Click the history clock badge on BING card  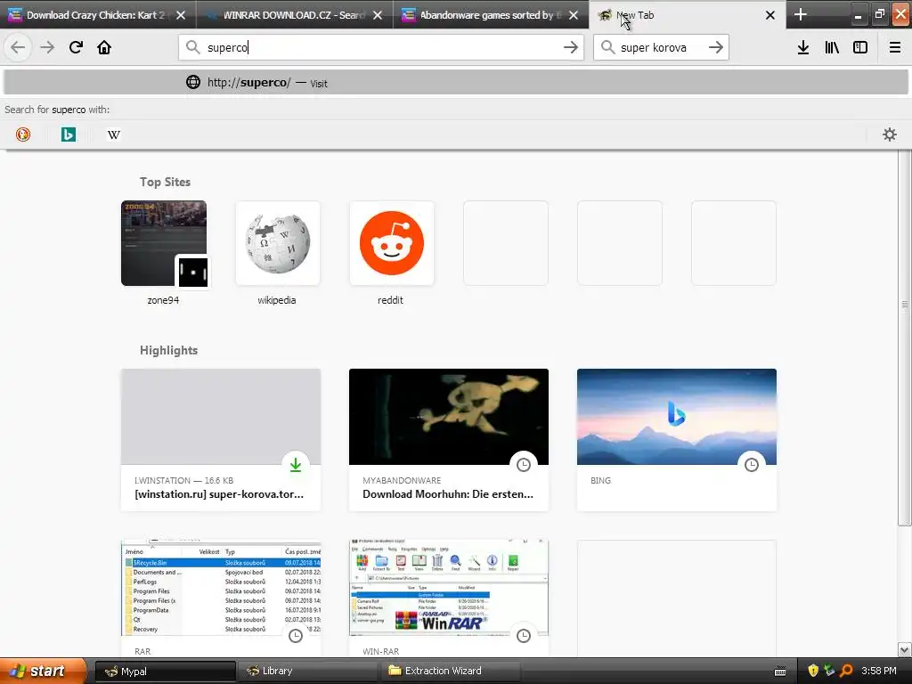pyautogui.click(x=752, y=465)
